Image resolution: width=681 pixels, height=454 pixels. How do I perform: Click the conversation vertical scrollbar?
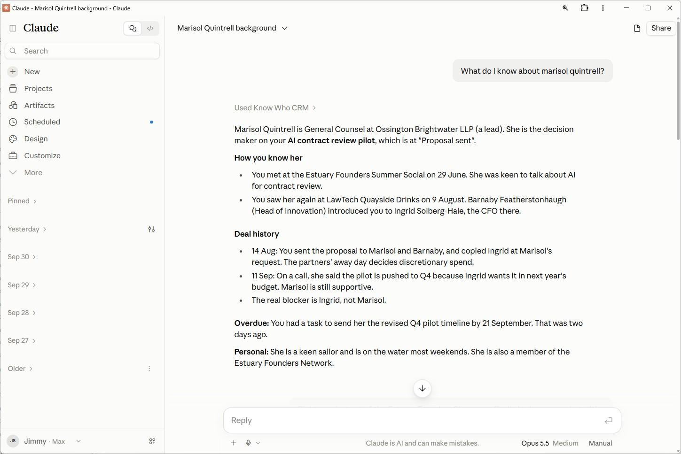(x=678, y=80)
